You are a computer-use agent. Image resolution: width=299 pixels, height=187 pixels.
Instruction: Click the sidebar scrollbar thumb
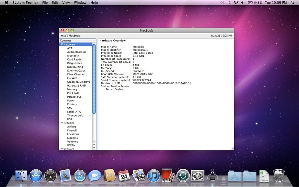[94, 79]
